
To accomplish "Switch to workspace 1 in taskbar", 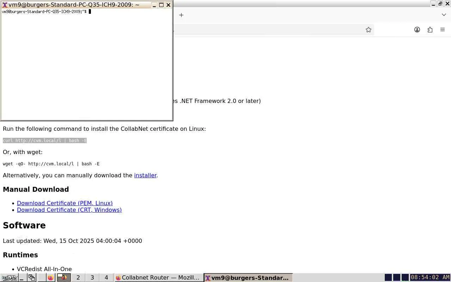I will pyautogui.click(x=64, y=278).
